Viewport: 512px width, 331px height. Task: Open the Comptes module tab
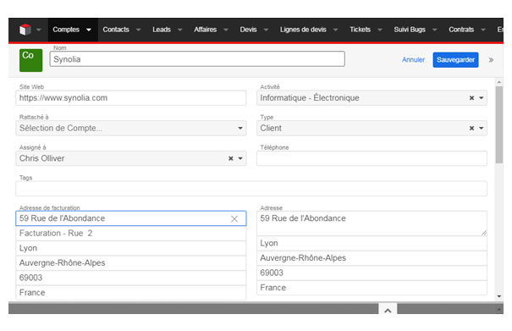(x=66, y=30)
